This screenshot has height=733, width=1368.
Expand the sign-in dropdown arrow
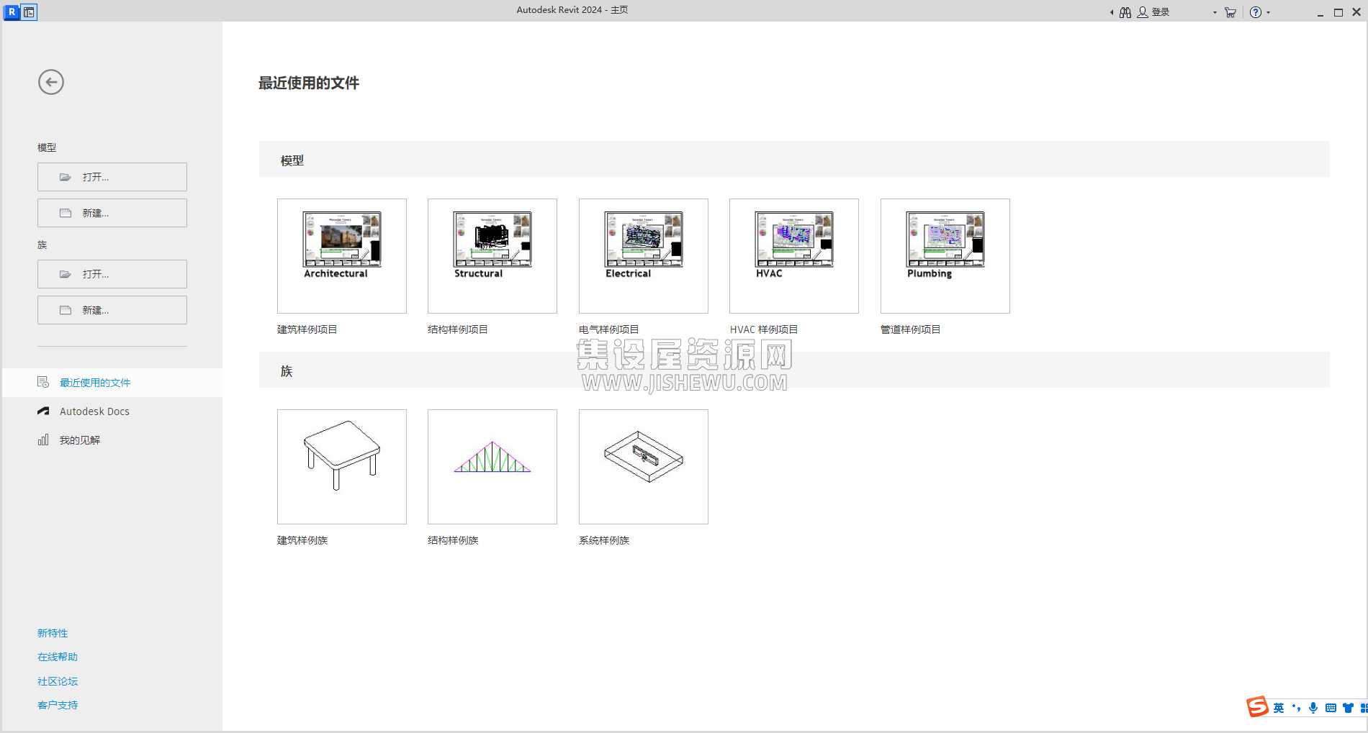(1215, 12)
